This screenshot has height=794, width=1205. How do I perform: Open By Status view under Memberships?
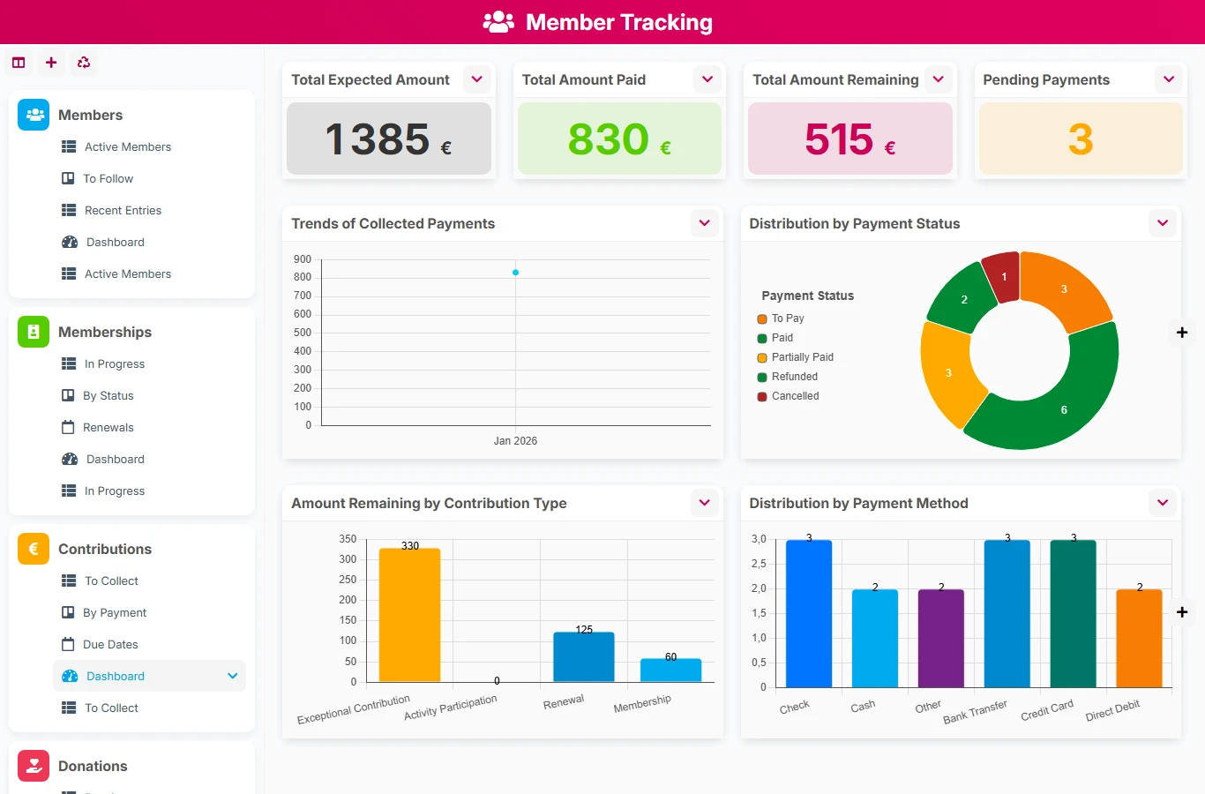pyautogui.click(x=108, y=395)
